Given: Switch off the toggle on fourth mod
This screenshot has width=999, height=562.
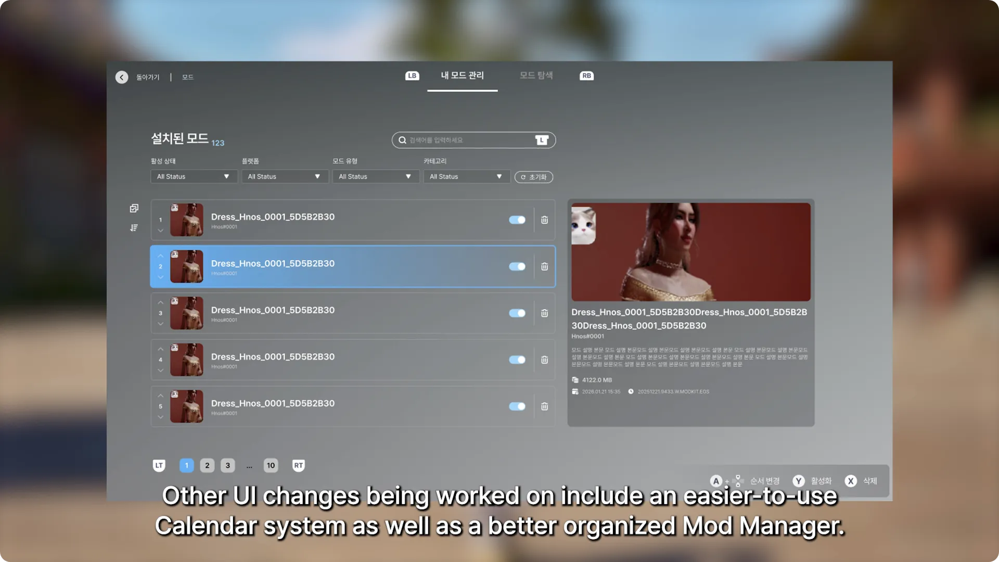Looking at the screenshot, I should tap(517, 360).
